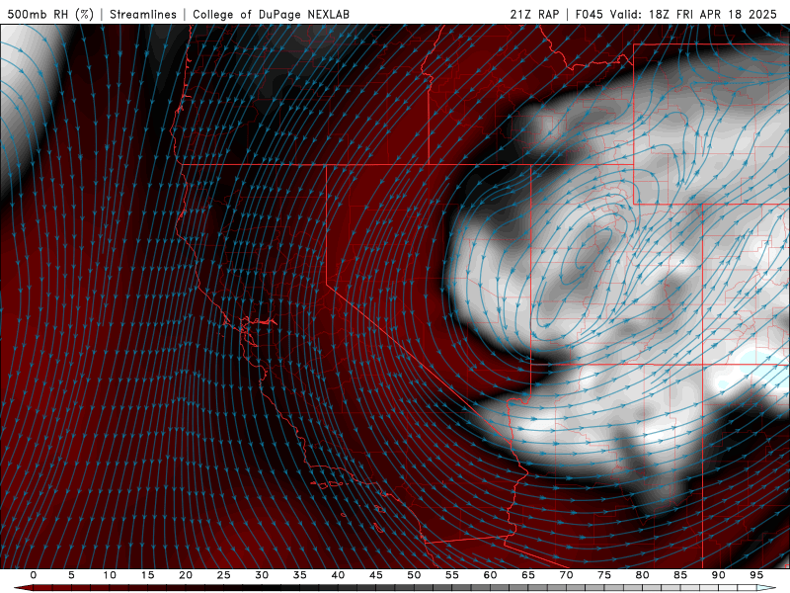Click the "65" value on the color scale
Screen dimensions: 790x593
pyautogui.click(x=528, y=575)
